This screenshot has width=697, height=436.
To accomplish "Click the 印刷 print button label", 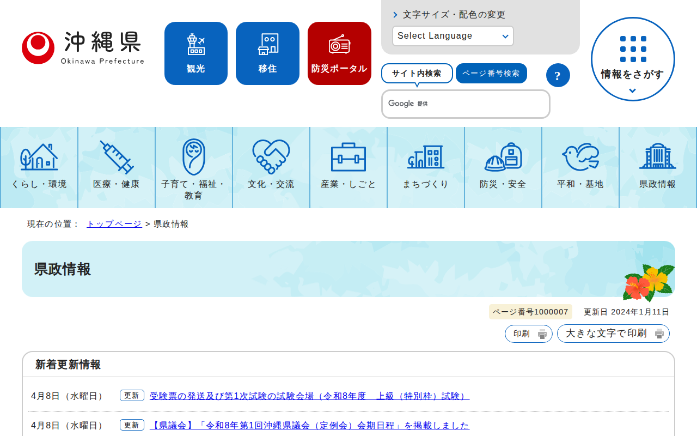I will (522, 334).
